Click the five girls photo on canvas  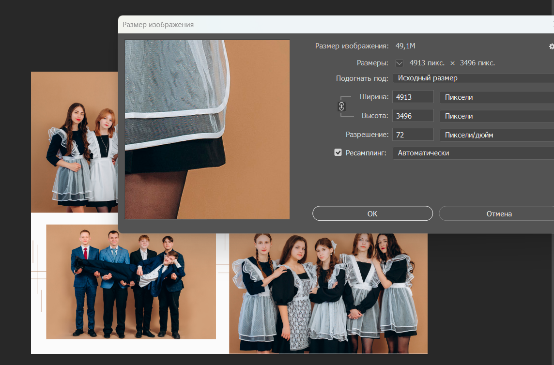pyautogui.click(x=328, y=293)
